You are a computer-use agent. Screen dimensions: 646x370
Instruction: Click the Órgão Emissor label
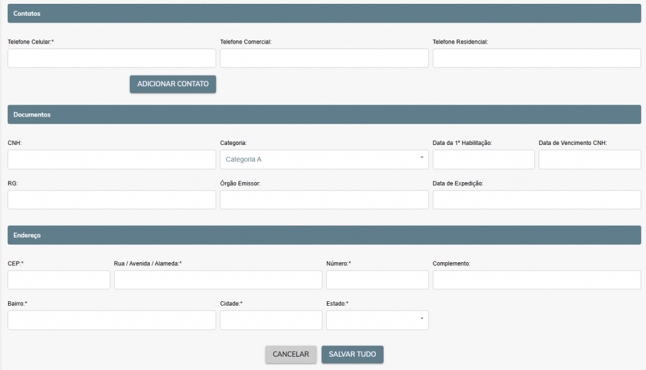coord(240,183)
